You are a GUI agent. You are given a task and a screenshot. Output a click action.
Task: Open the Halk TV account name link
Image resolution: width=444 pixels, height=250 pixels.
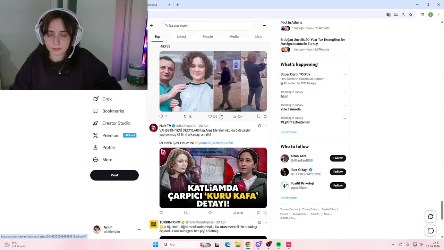[x=165, y=126]
